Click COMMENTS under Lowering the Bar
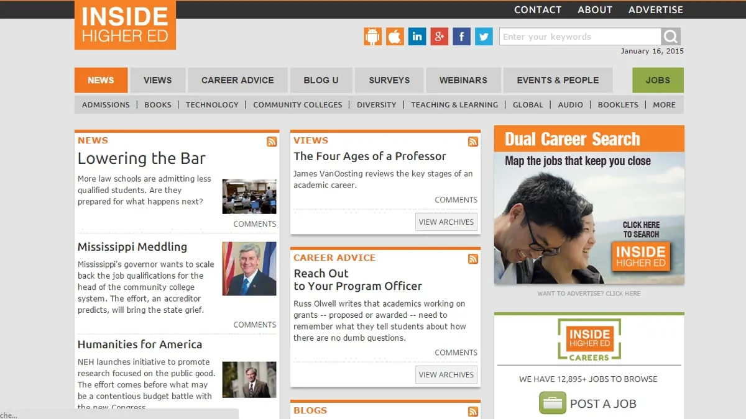This screenshot has width=746, height=419. coord(255,224)
